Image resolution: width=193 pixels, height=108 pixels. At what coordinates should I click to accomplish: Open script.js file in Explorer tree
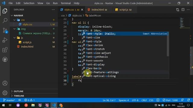[x=34, y=42]
